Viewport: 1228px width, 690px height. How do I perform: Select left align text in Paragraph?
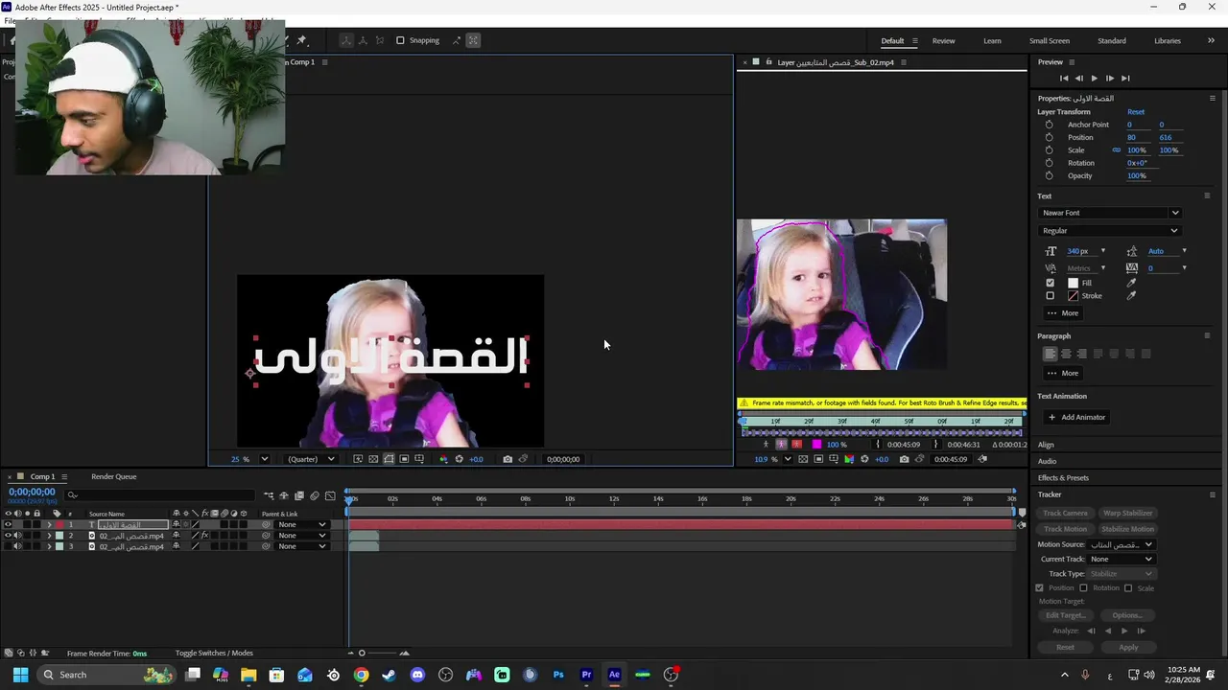click(1050, 354)
